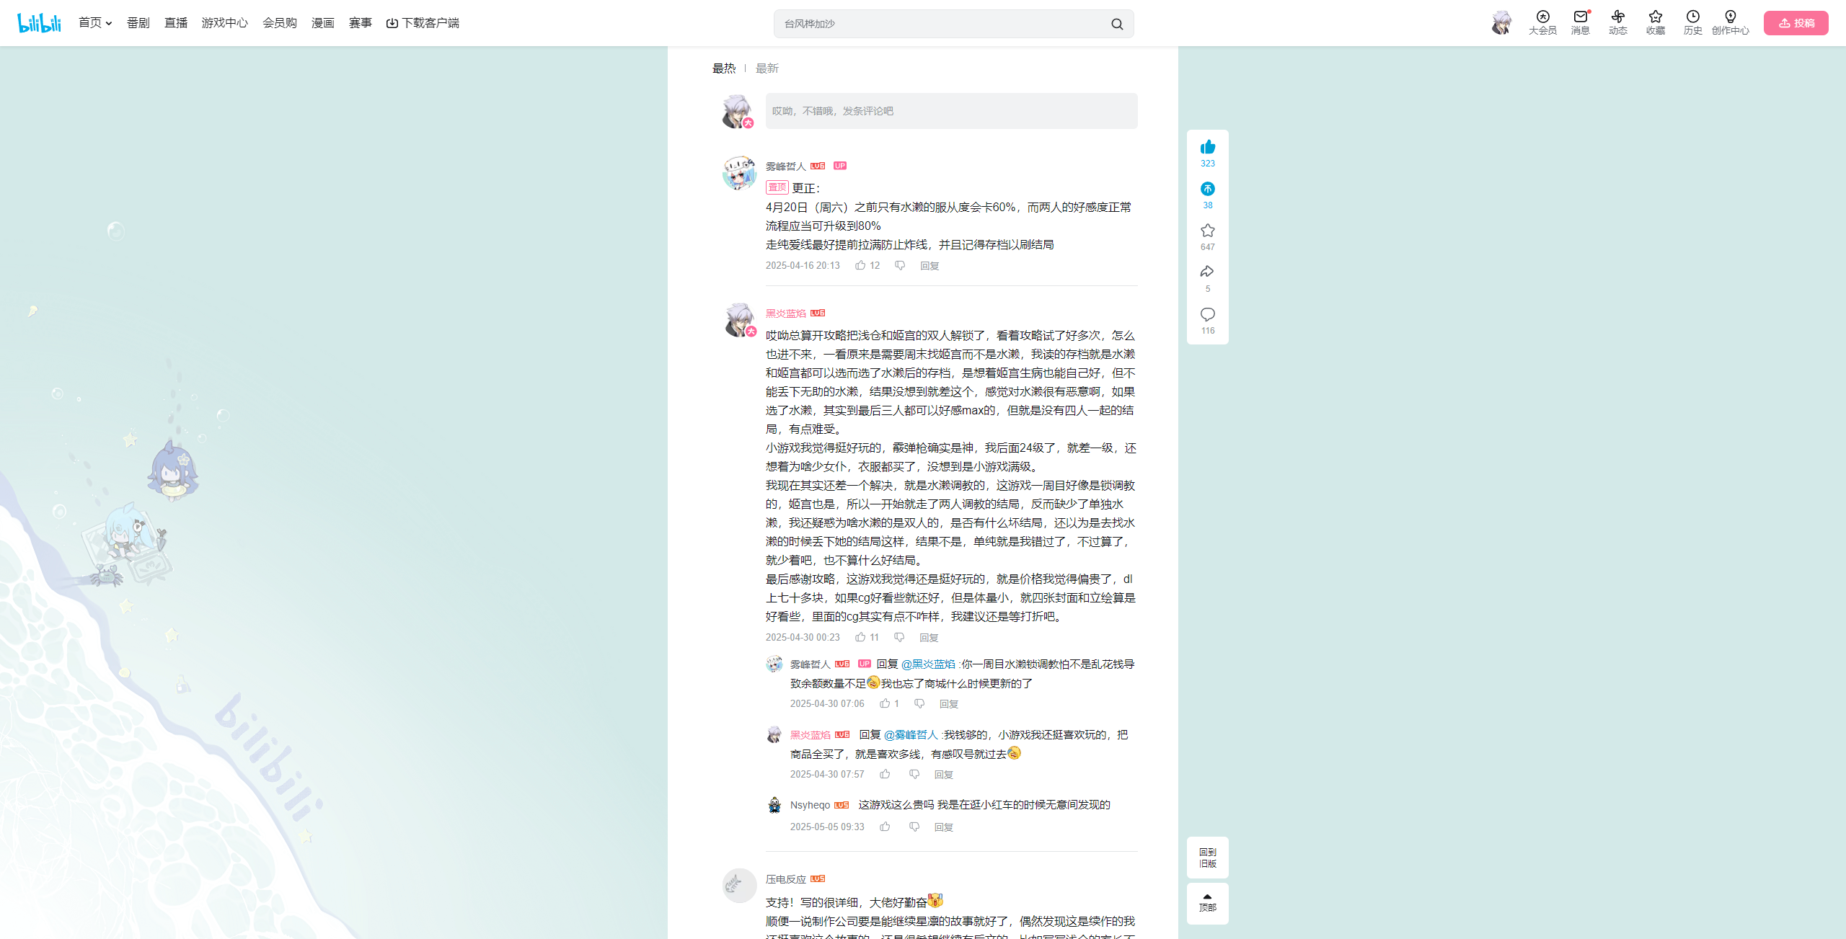Click the level badge beside 黑炎蓝焰
The width and height of the screenshot is (1846, 939).
818,313
